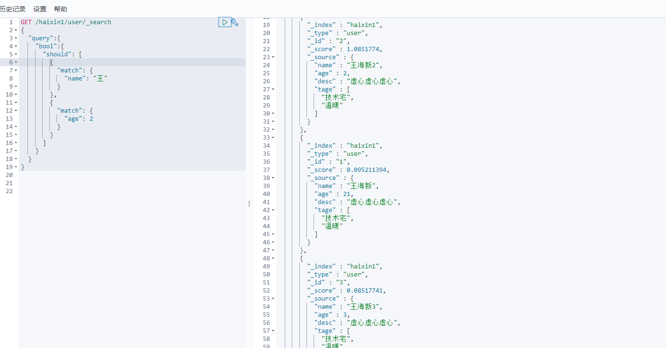
Task: Click the "_id" : "3" line
Action: (328, 283)
